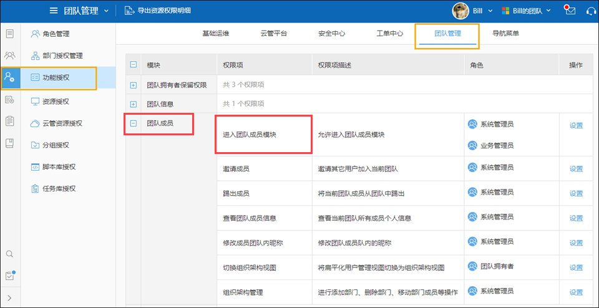Click 设置 link for 踢出成员 permission
The width and height of the screenshot is (599, 308).
(x=576, y=194)
